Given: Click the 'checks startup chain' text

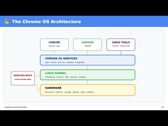Looking at the screenshot, I should pyautogui.click(x=23, y=79).
